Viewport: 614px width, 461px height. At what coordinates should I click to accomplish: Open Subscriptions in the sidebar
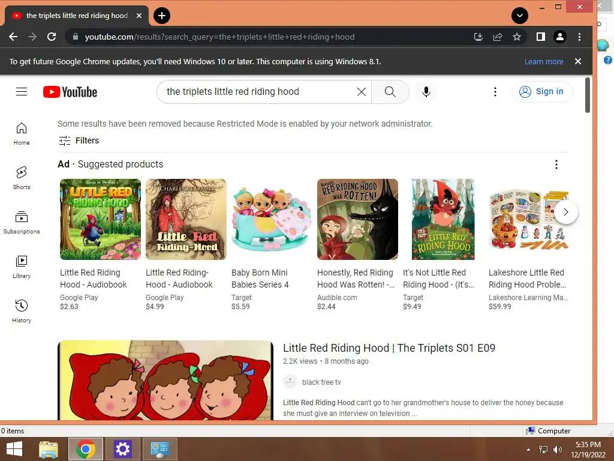click(x=22, y=223)
